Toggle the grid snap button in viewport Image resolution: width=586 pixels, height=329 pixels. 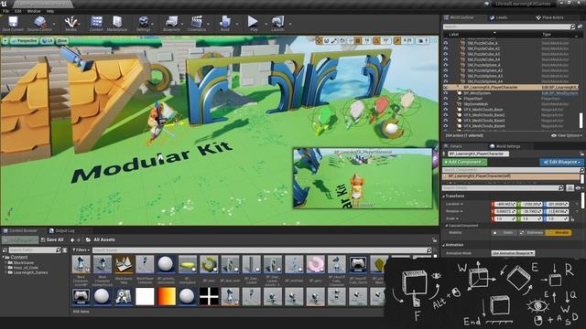click(358, 40)
